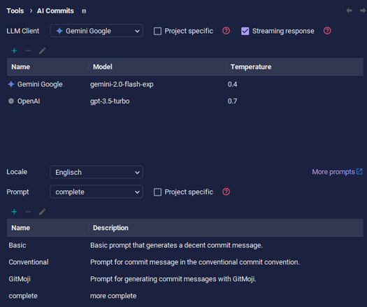
Task: Open the More prompts link
Action: pyautogui.click(x=337, y=172)
